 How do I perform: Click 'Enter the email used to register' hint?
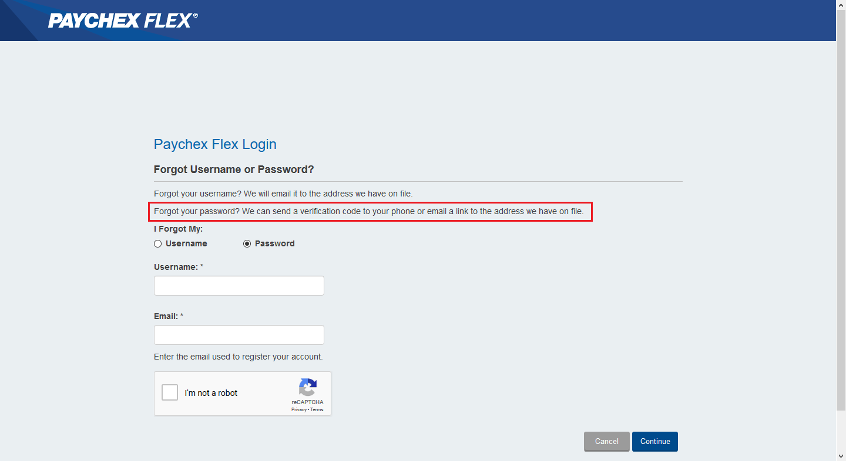(239, 357)
